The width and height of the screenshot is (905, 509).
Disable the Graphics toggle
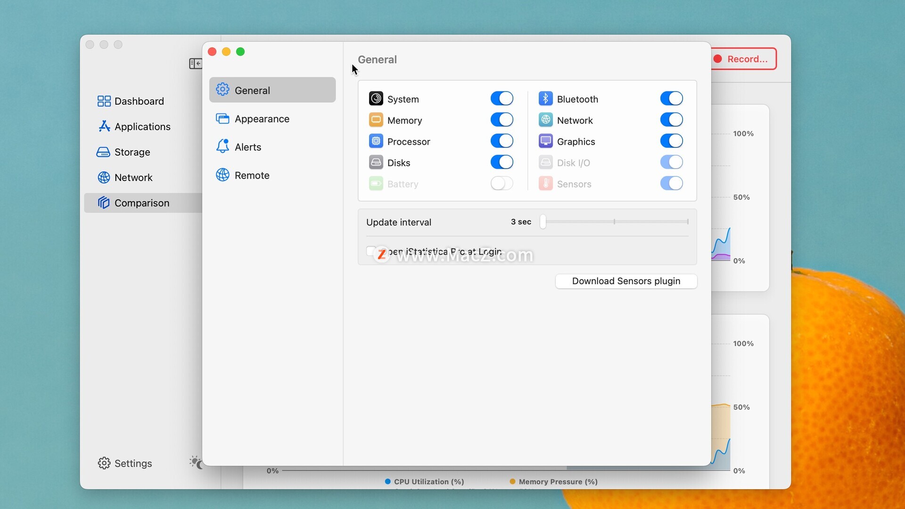tap(671, 141)
